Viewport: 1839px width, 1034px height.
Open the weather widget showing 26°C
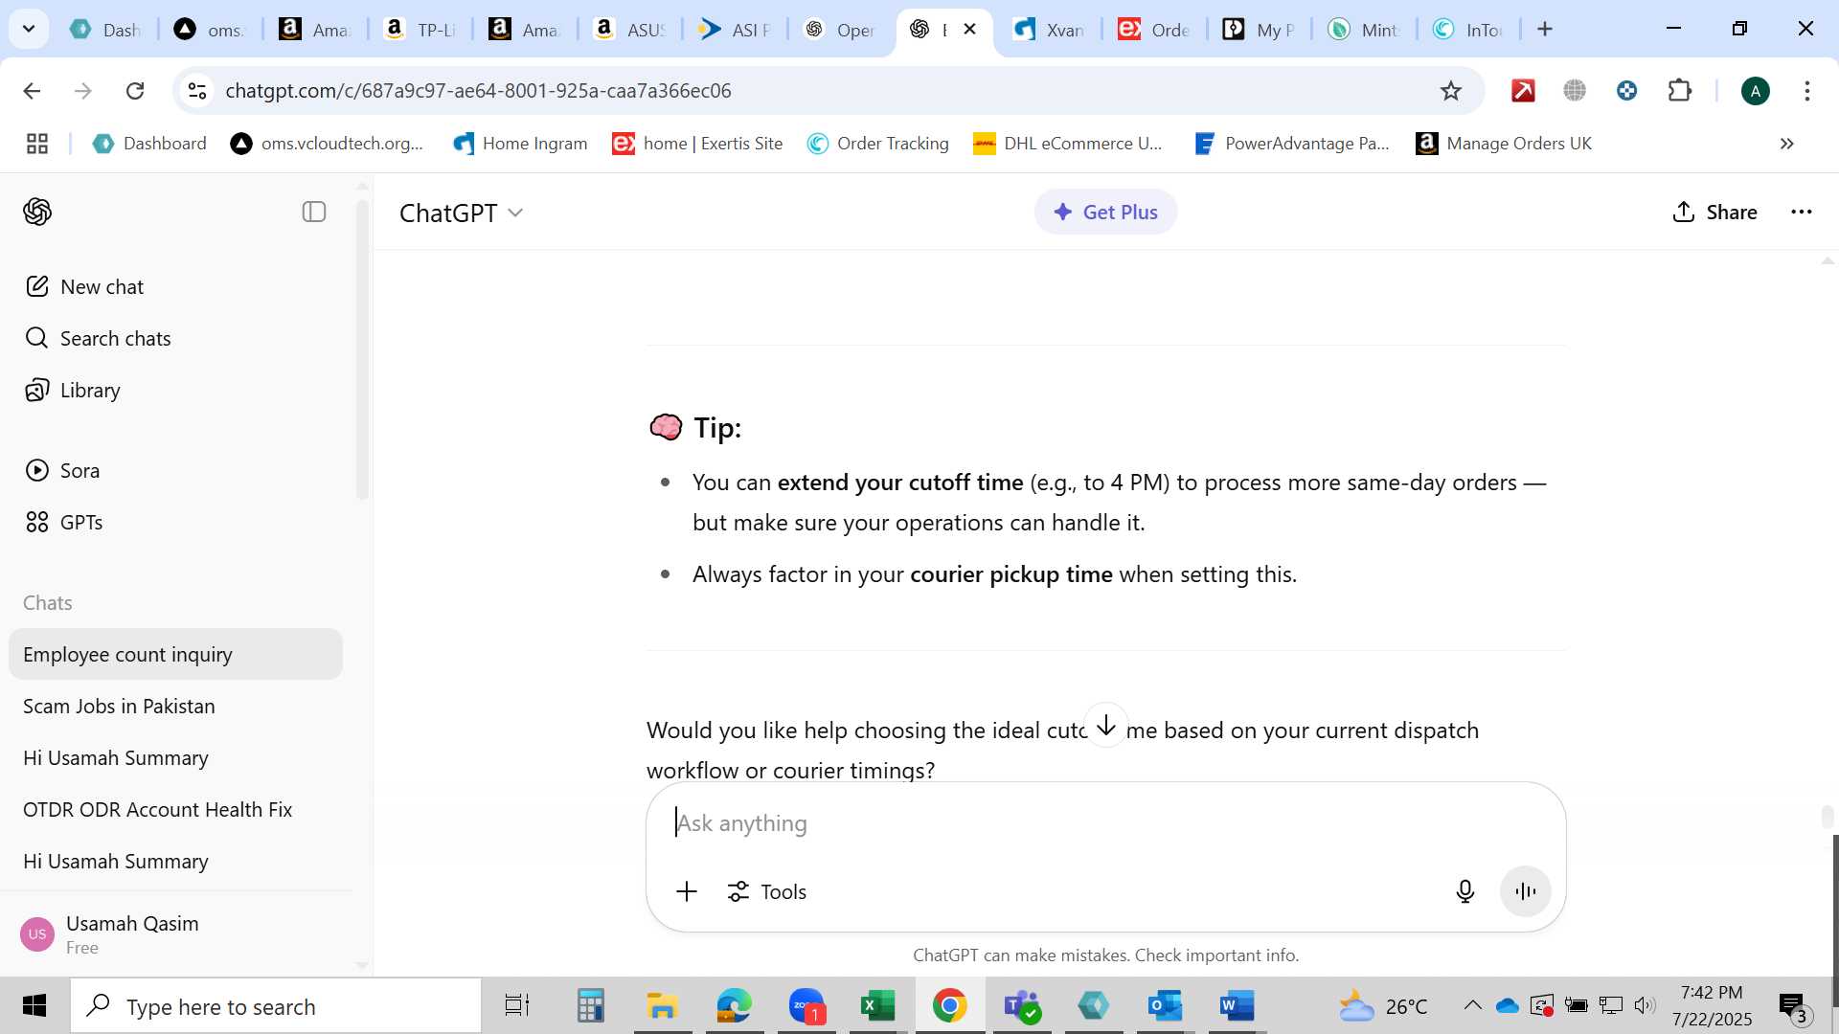pos(1382,1006)
